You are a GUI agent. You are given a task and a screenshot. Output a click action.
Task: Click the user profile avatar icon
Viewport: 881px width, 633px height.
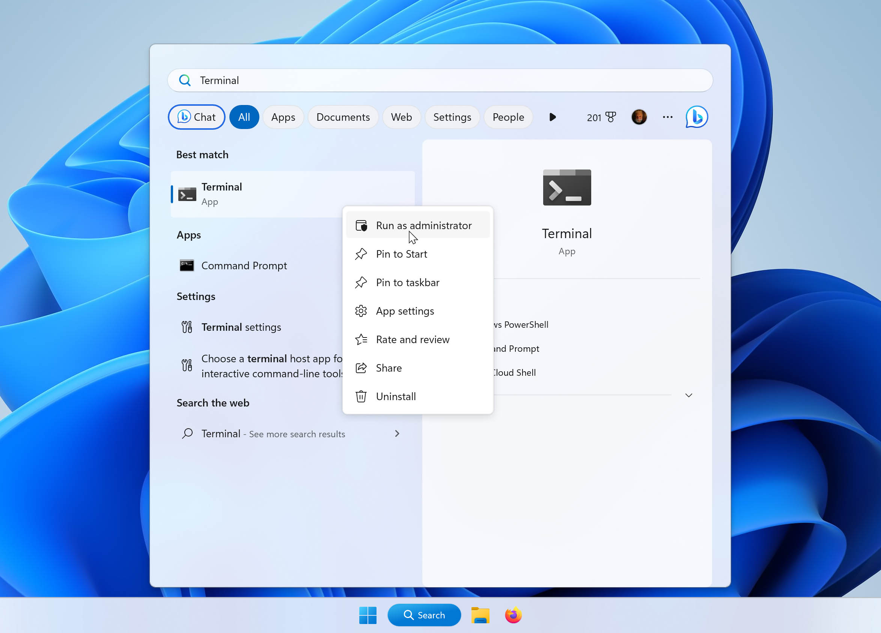[637, 117]
